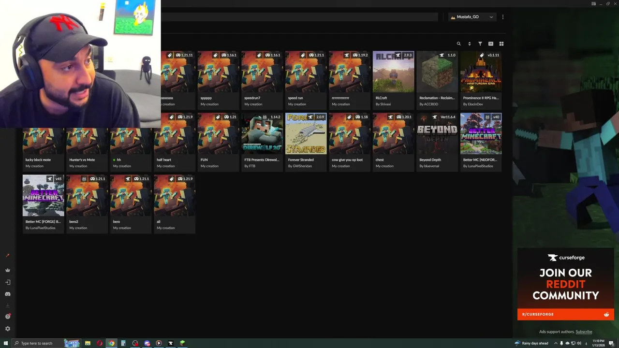This screenshot has height=348, width=619.
Task: Open the 'Rainy days ahead' weather widget
Action: click(531, 343)
